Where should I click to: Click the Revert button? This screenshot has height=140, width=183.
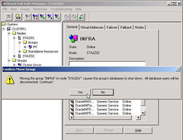(109, 130)
